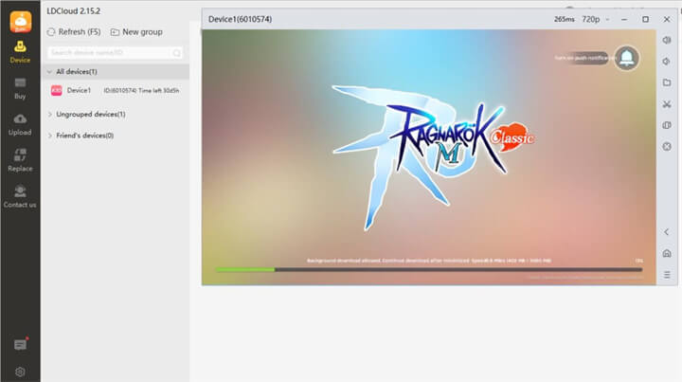Click Android back arrow button
The height and width of the screenshot is (382, 682).
(x=667, y=232)
